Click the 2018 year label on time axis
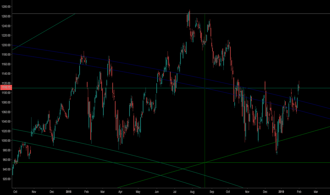Image resolution: width=330 pixels, height=195 pixels. (68, 192)
